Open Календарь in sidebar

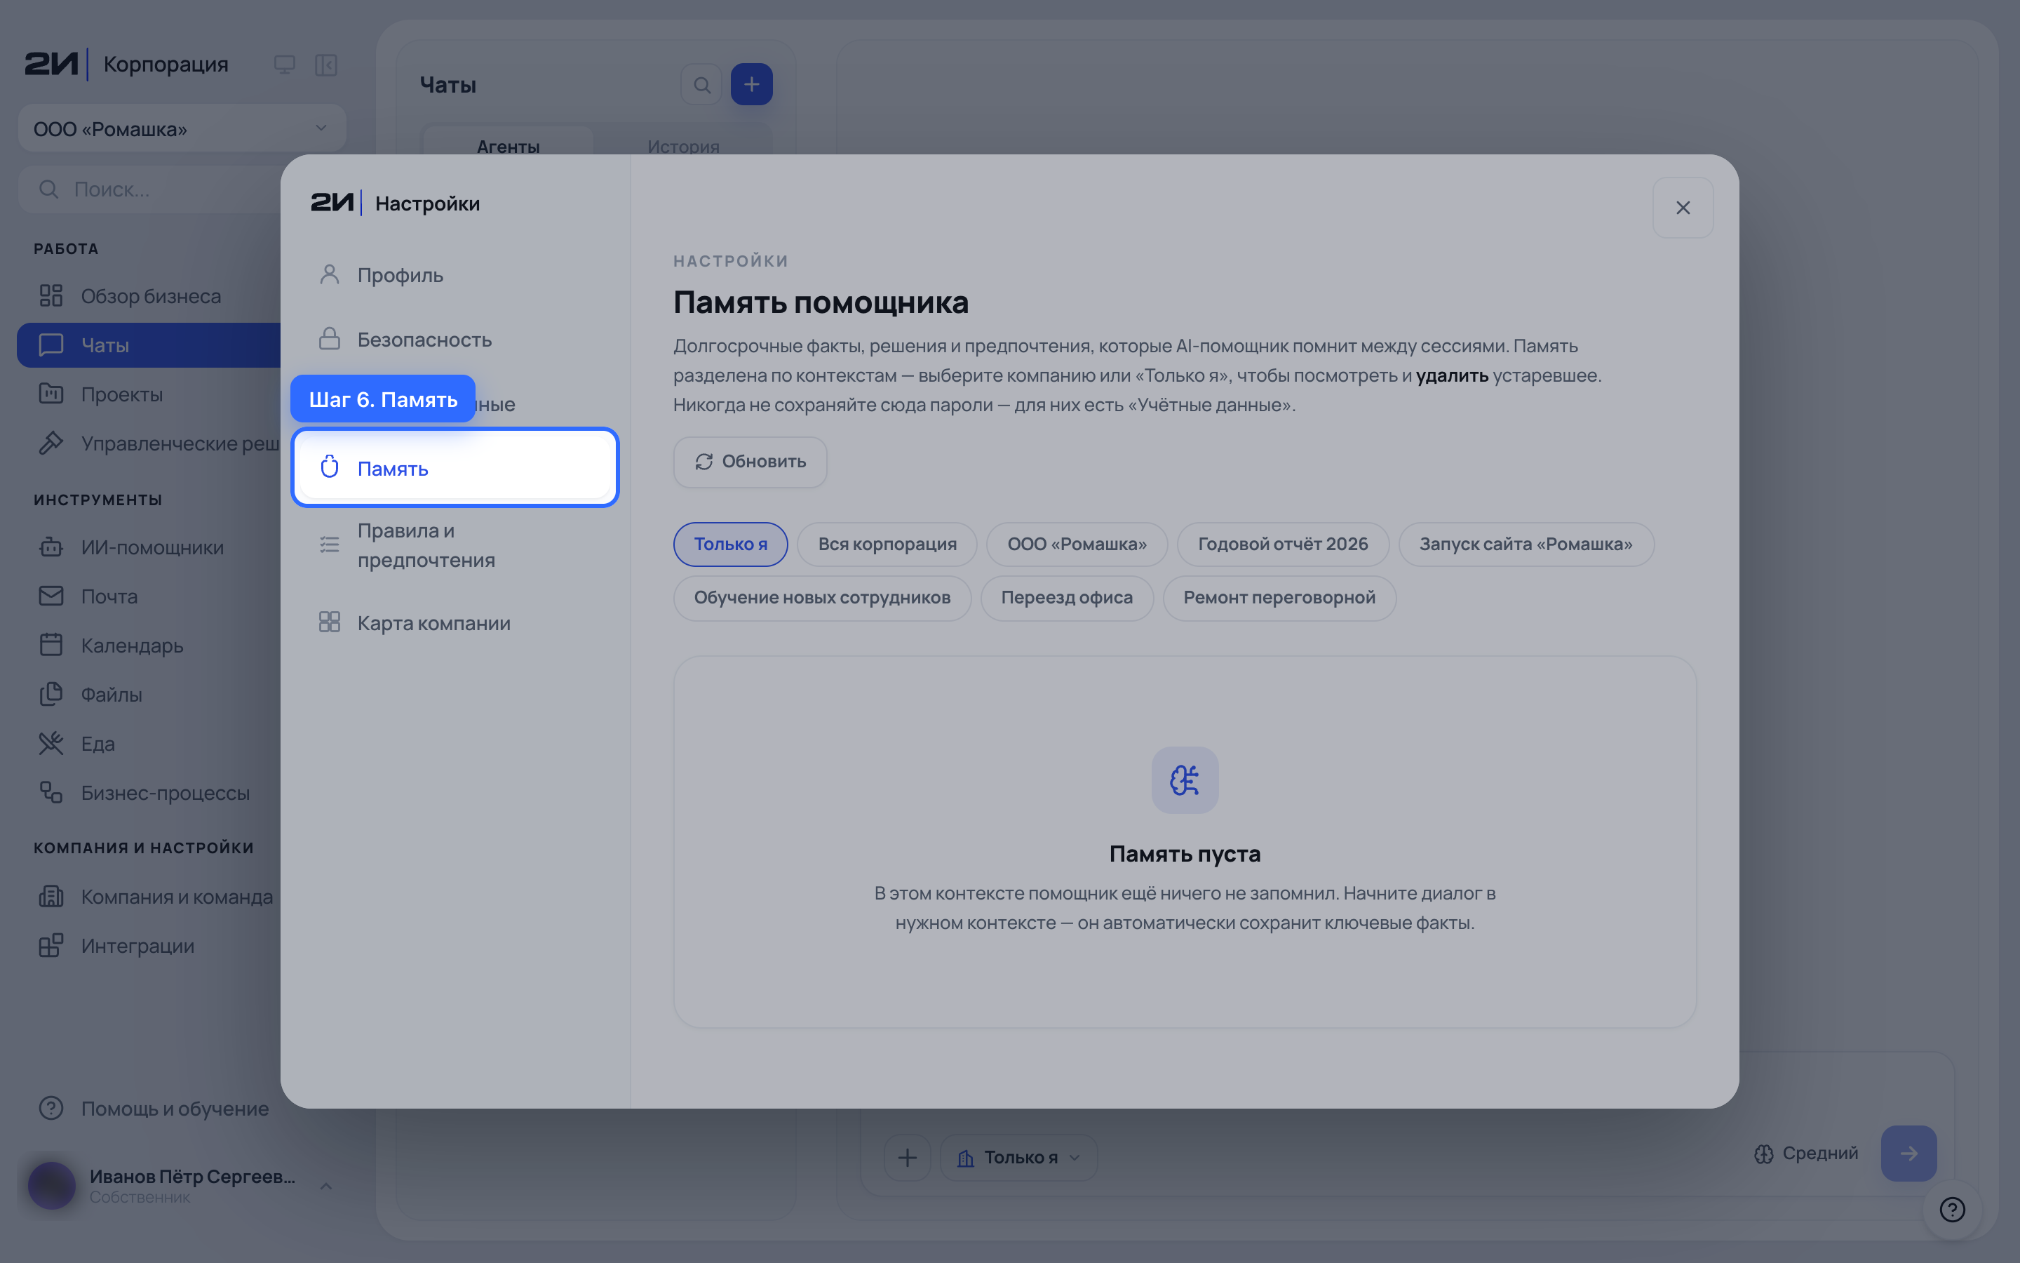point(150,646)
